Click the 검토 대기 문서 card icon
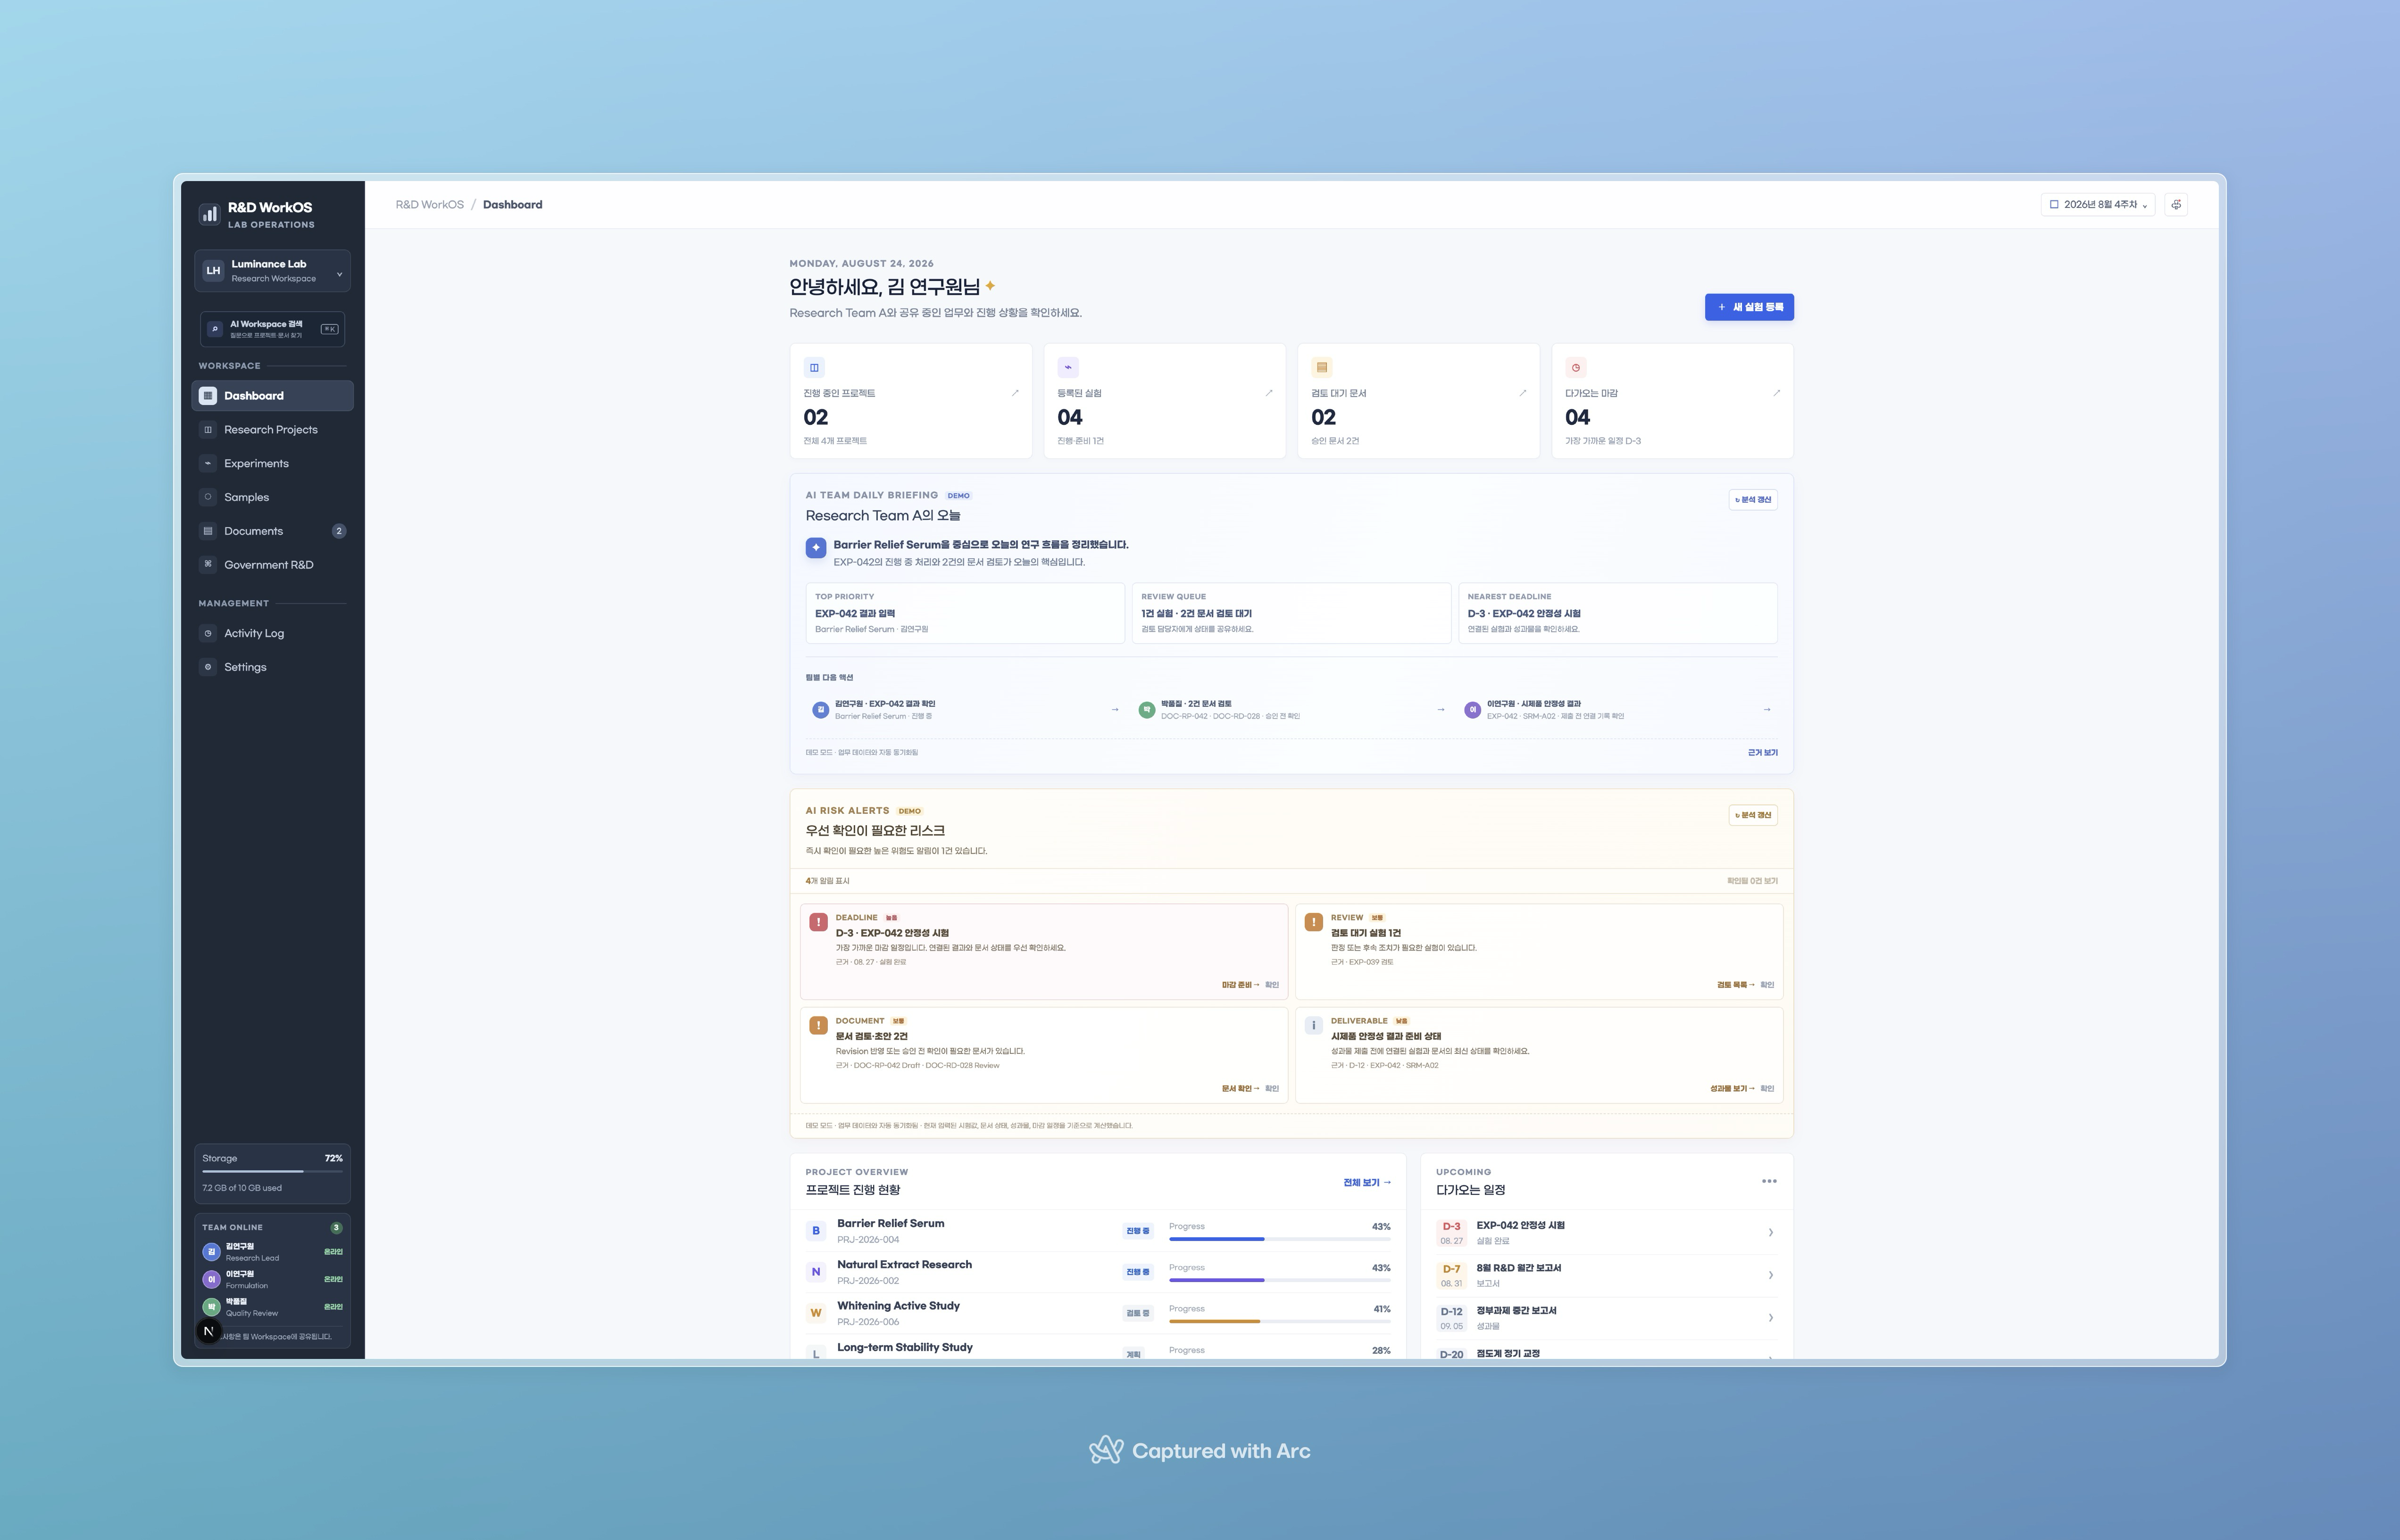 click(1322, 367)
